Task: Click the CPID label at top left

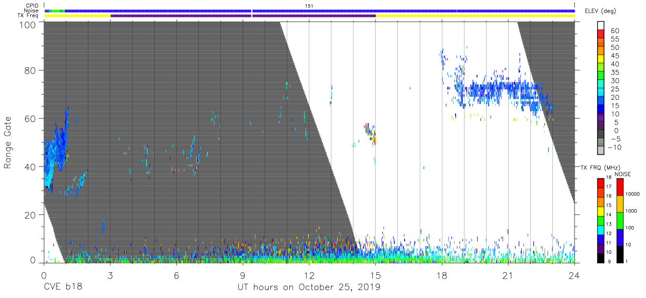Action: (x=32, y=5)
